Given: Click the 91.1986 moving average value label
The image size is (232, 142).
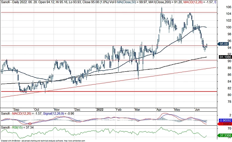Looking at the screenshot, I should 225,57.
